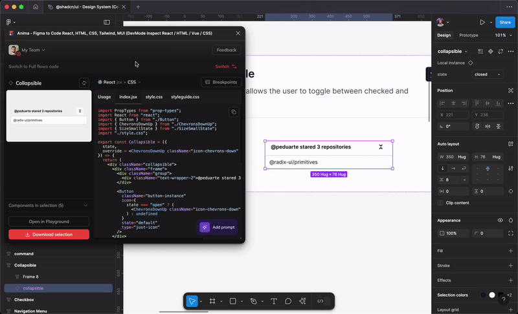518x314 pixels.
Task: Toggle individual corner radius icon
Action: click(511, 233)
